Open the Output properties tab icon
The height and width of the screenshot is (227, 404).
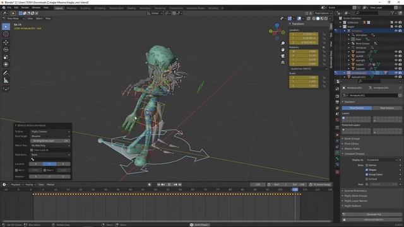click(337, 102)
